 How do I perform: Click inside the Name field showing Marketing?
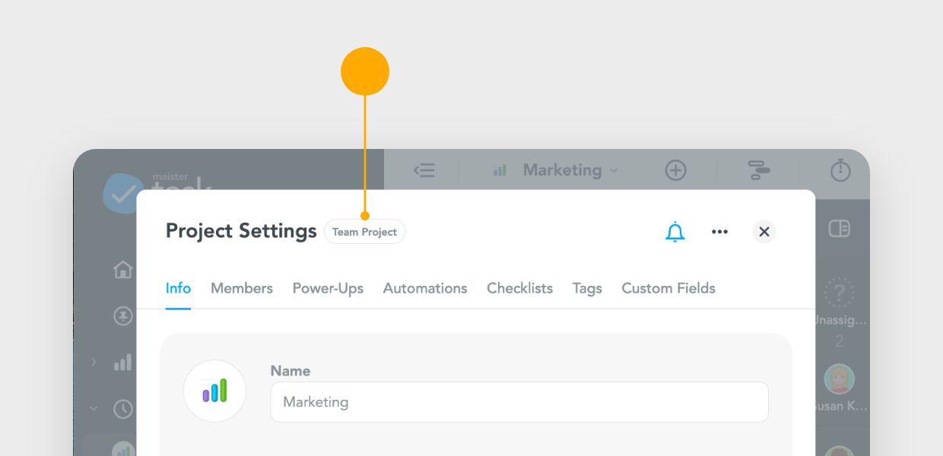coord(519,402)
